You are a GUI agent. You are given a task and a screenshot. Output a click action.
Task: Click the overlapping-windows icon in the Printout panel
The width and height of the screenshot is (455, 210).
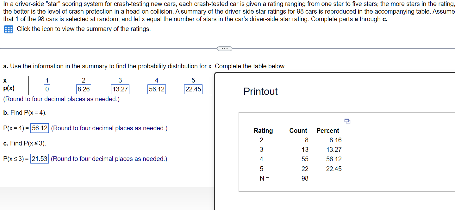[347, 121]
